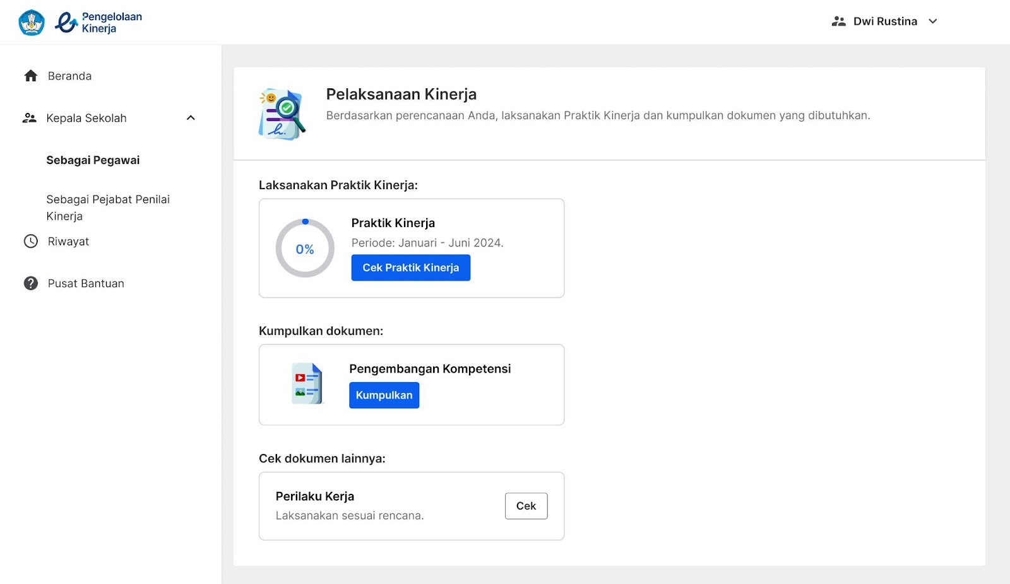Click the Kumpulkan button

coord(384,395)
